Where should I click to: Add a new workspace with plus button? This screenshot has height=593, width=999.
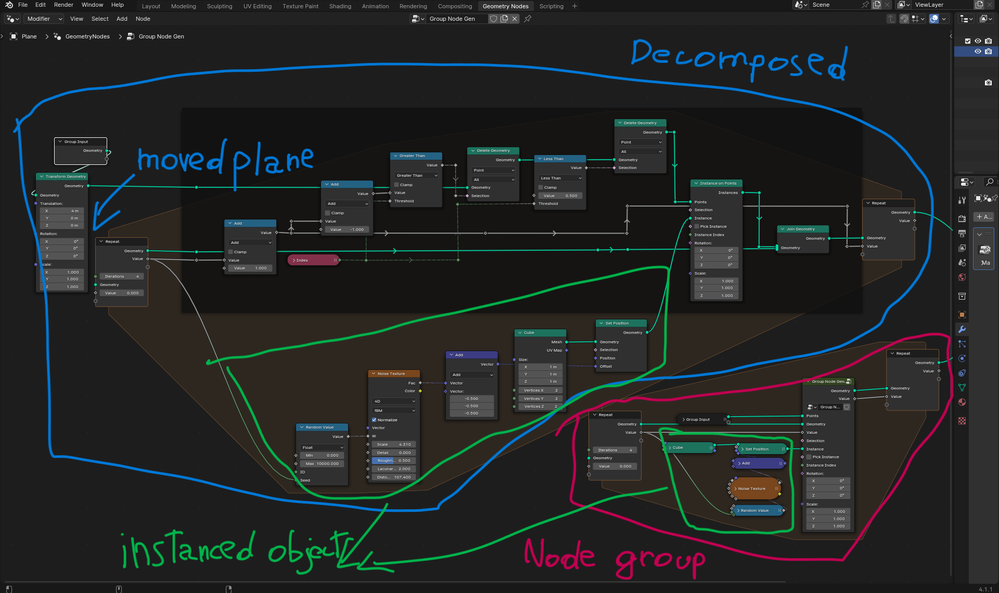pos(574,6)
